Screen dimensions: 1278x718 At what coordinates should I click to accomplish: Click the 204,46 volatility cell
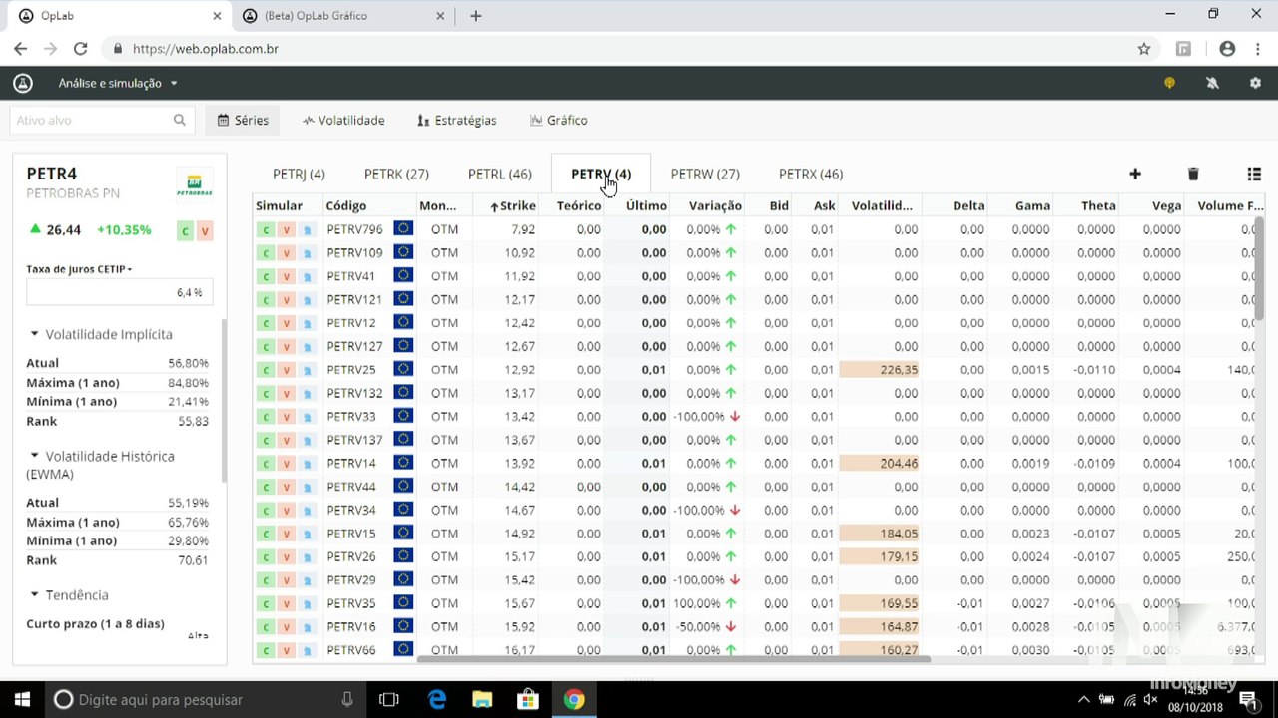click(880, 464)
